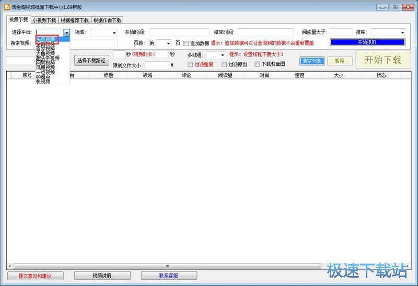Click the 评论 column header

[x=187, y=75]
